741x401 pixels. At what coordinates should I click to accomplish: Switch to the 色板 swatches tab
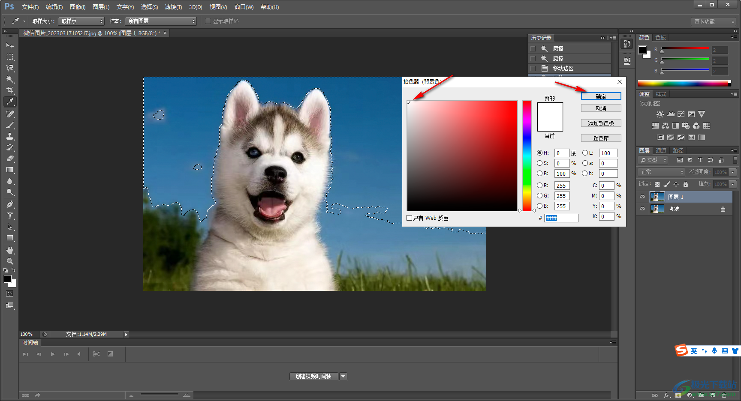[661, 38]
